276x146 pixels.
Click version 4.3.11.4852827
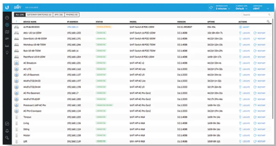(x=185, y=27)
